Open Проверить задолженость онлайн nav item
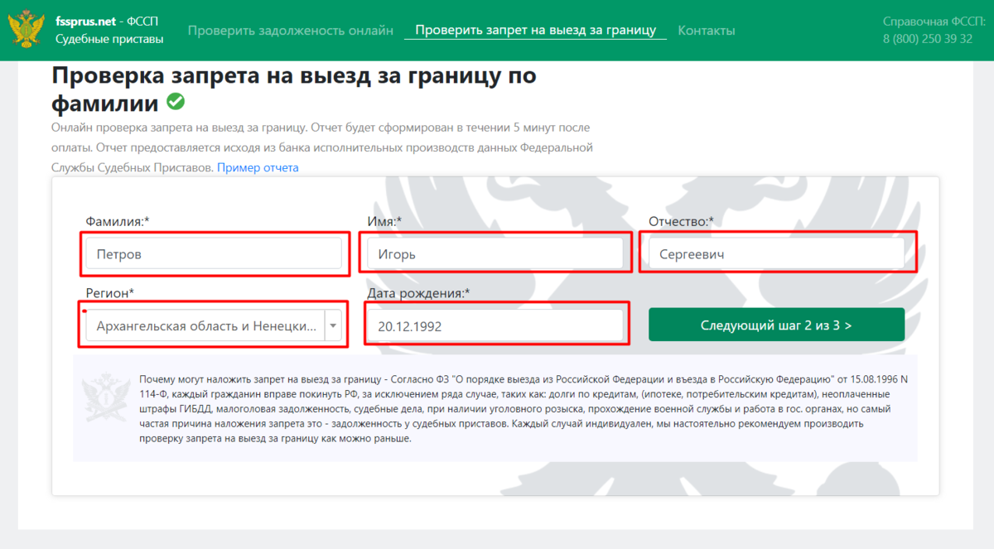This screenshot has width=994, height=549. pos(290,31)
